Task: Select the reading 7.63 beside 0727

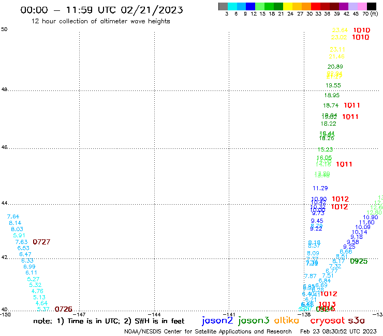Action: (21, 242)
